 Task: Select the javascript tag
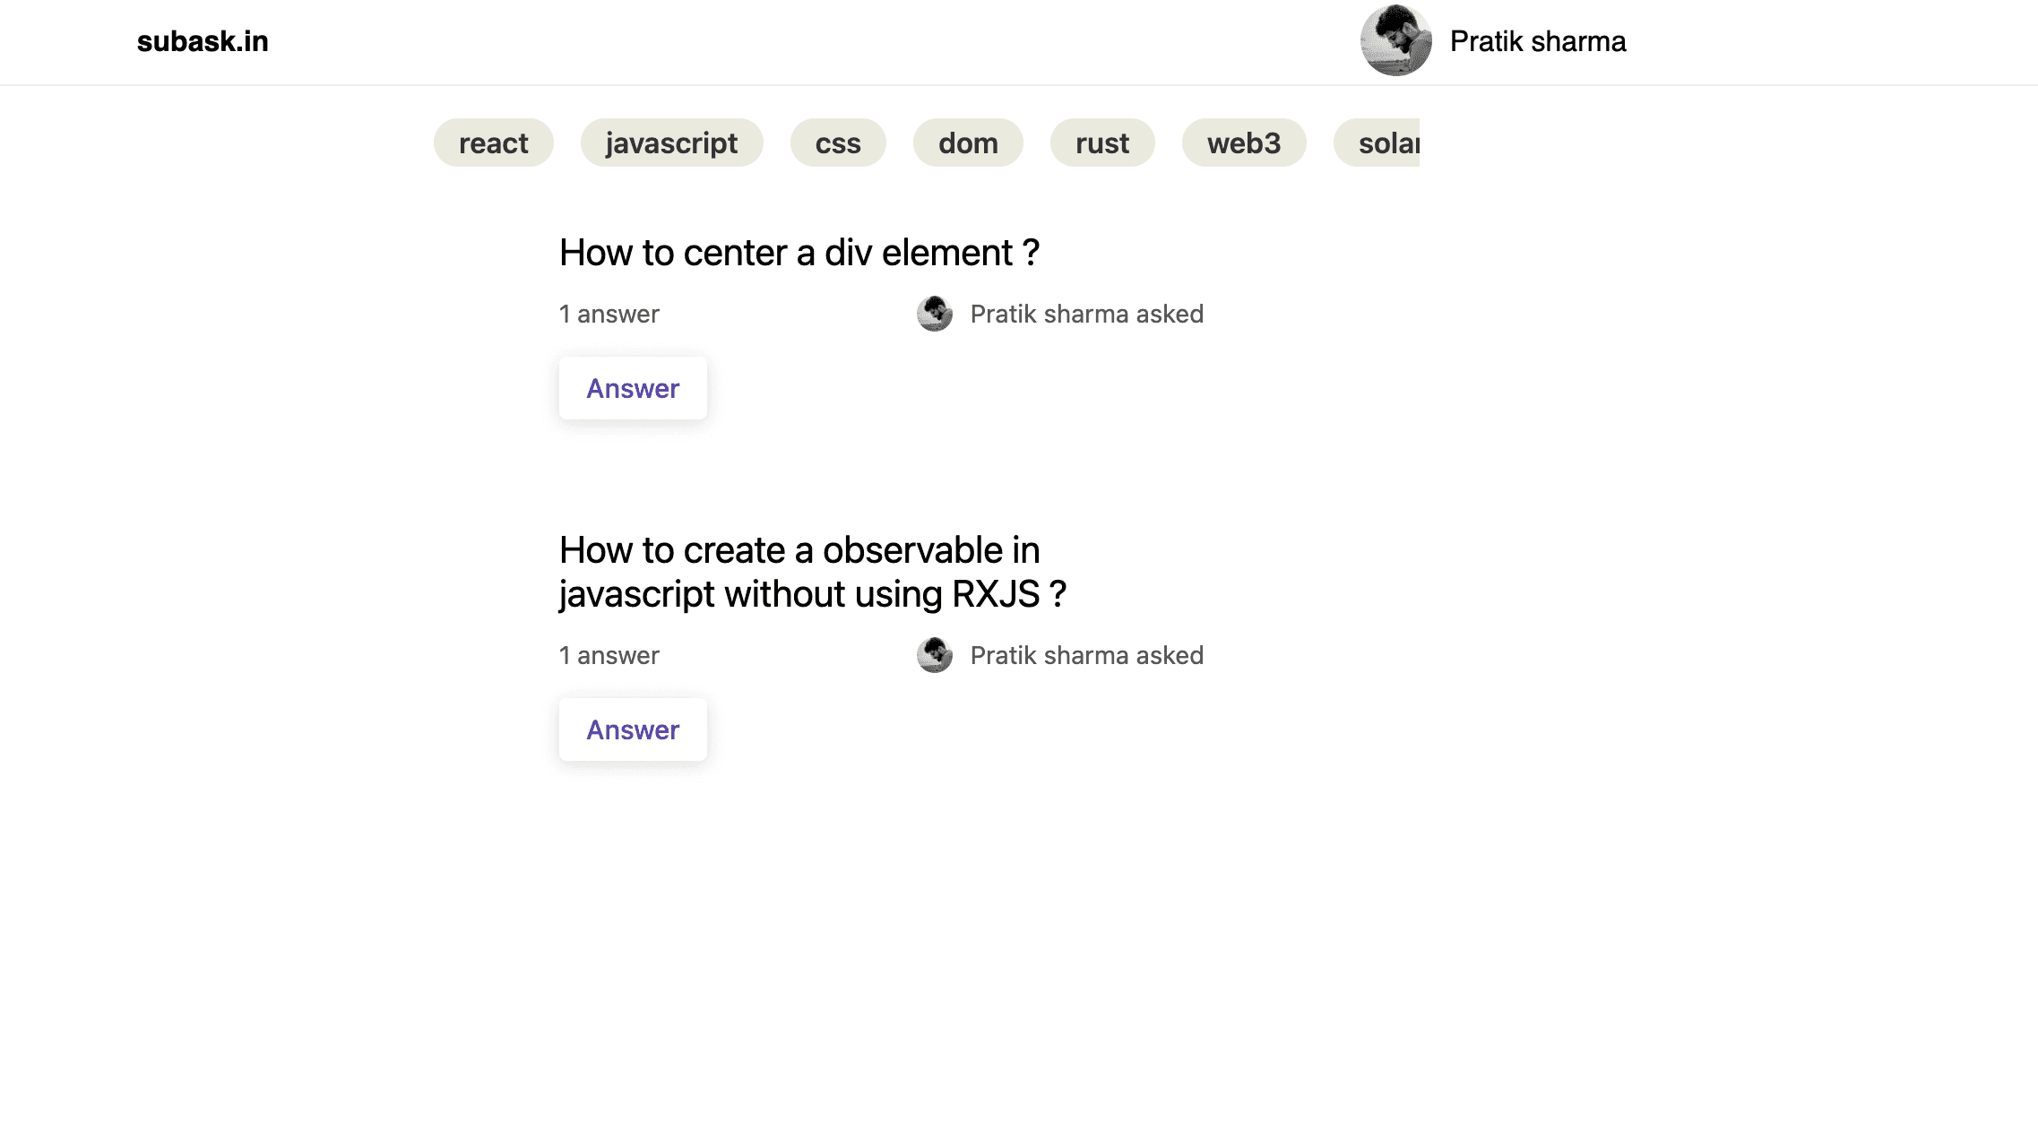pos(671,142)
